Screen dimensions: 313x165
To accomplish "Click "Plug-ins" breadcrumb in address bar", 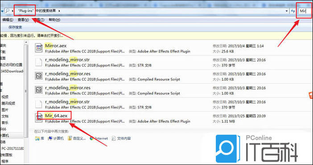I will pyautogui.click(x=26, y=11).
